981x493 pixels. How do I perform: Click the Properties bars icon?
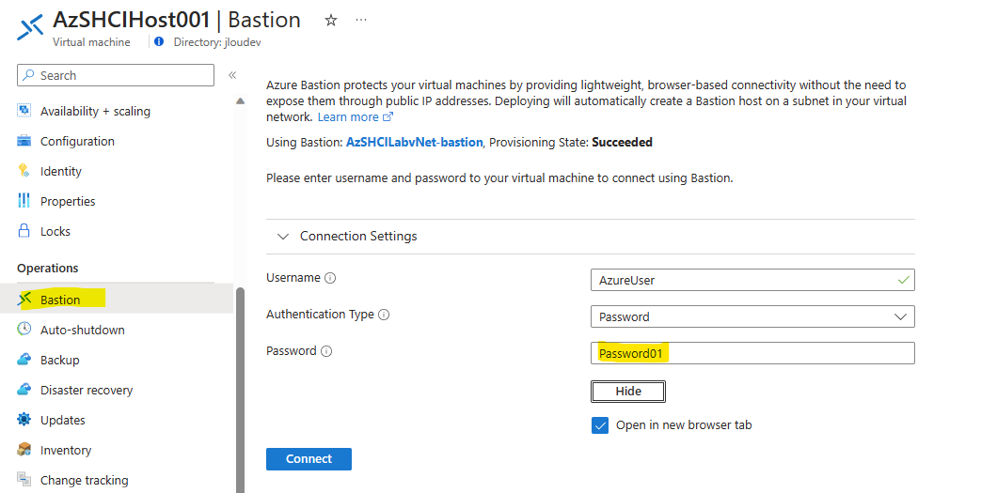tap(24, 201)
